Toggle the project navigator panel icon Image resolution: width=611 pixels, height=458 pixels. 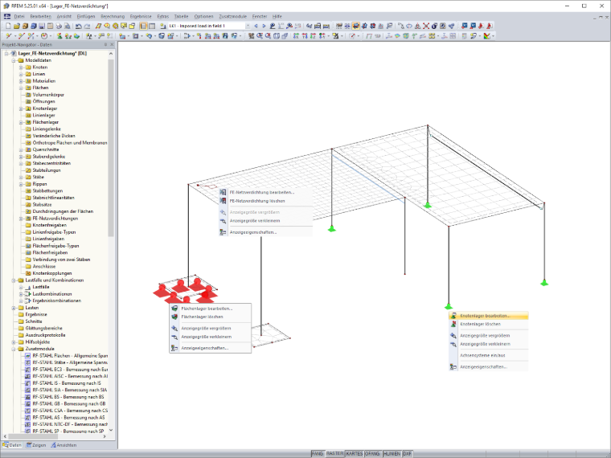point(143,26)
